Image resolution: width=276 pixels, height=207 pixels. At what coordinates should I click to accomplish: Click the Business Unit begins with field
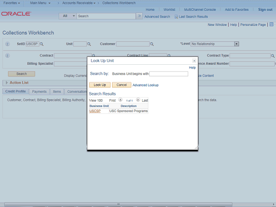(x=169, y=74)
